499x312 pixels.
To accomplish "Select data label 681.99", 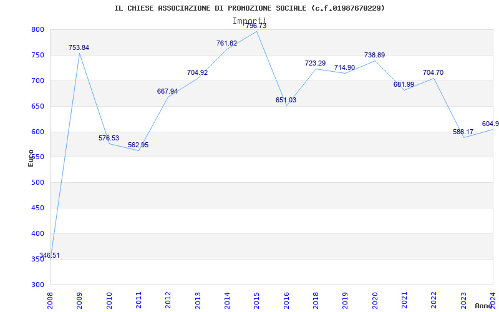I will click(x=404, y=84).
